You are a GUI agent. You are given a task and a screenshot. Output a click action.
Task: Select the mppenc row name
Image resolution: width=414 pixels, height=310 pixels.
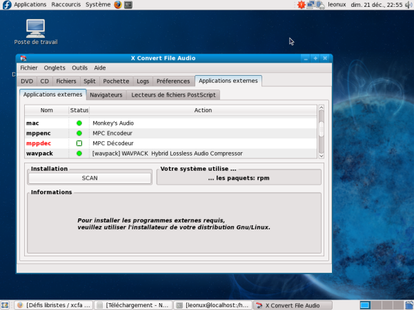(38, 134)
